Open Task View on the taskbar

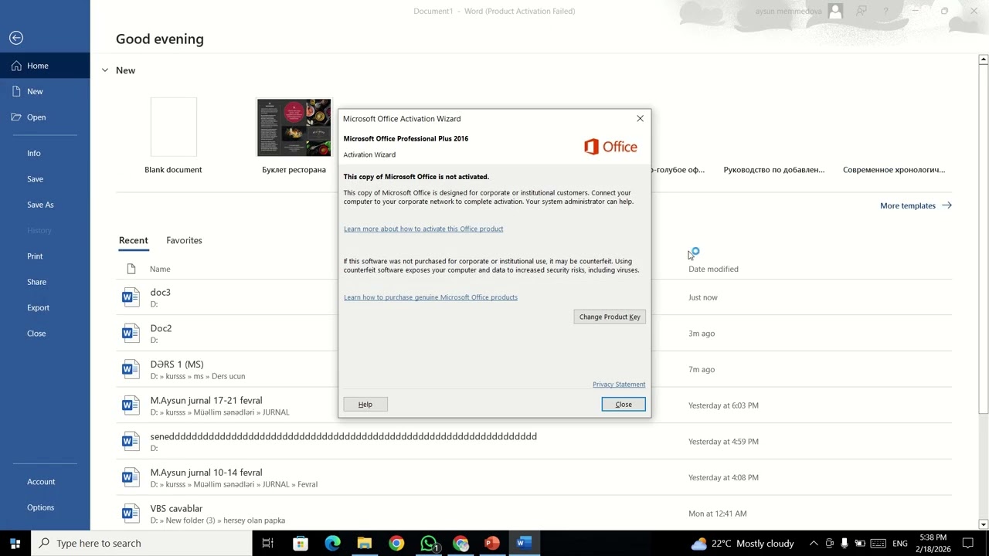point(268,544)
